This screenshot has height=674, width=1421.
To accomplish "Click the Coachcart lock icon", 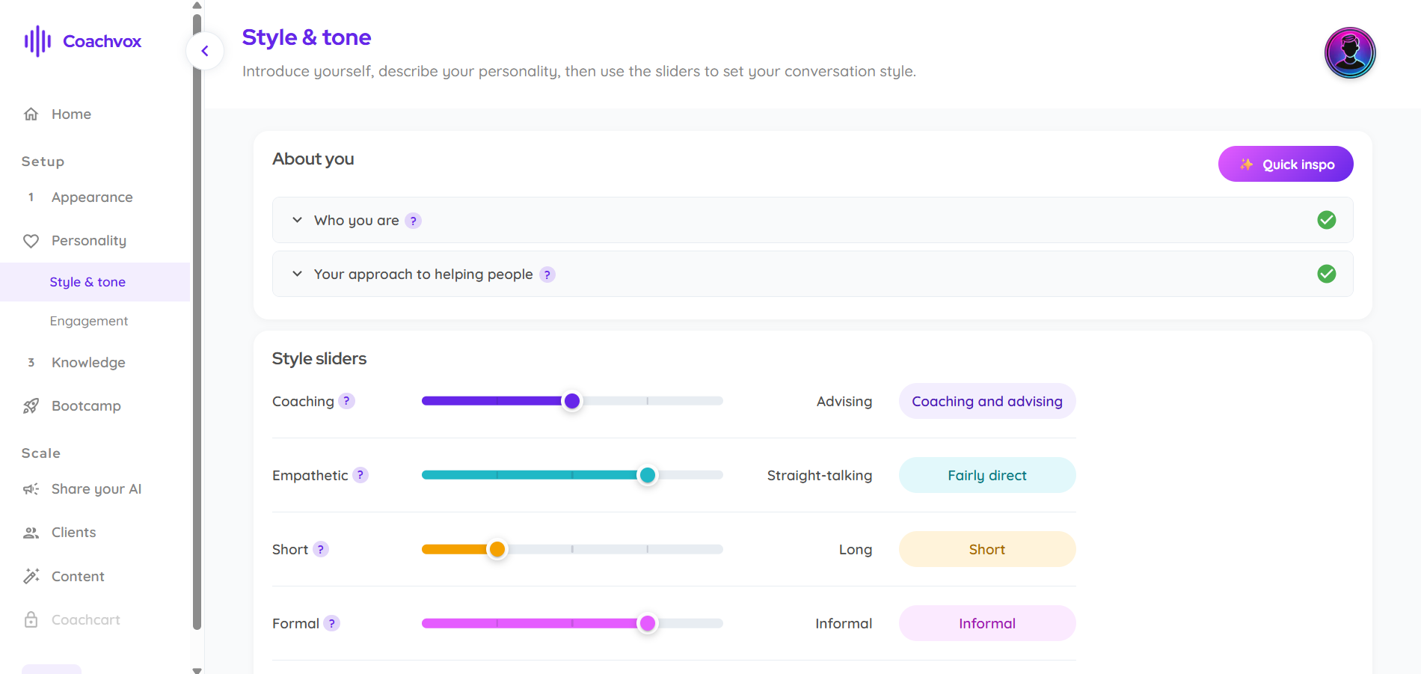I will pyautogui.click(x=31, y=619).
